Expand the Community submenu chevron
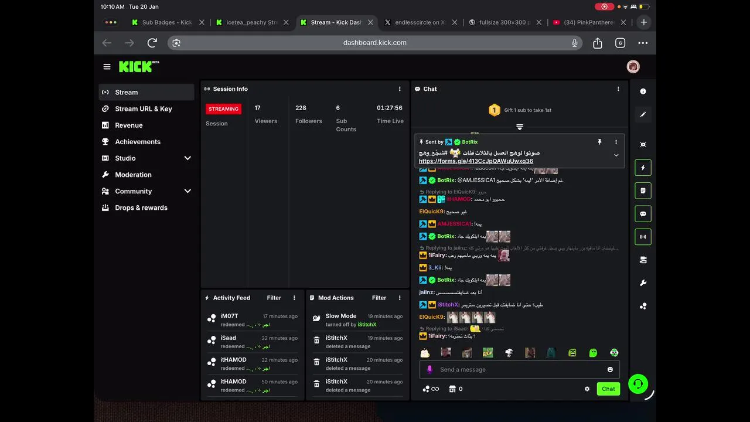Image resolution: width=750 pixels, height=422 pixels. pyautogui.click(x=187, y=191)
